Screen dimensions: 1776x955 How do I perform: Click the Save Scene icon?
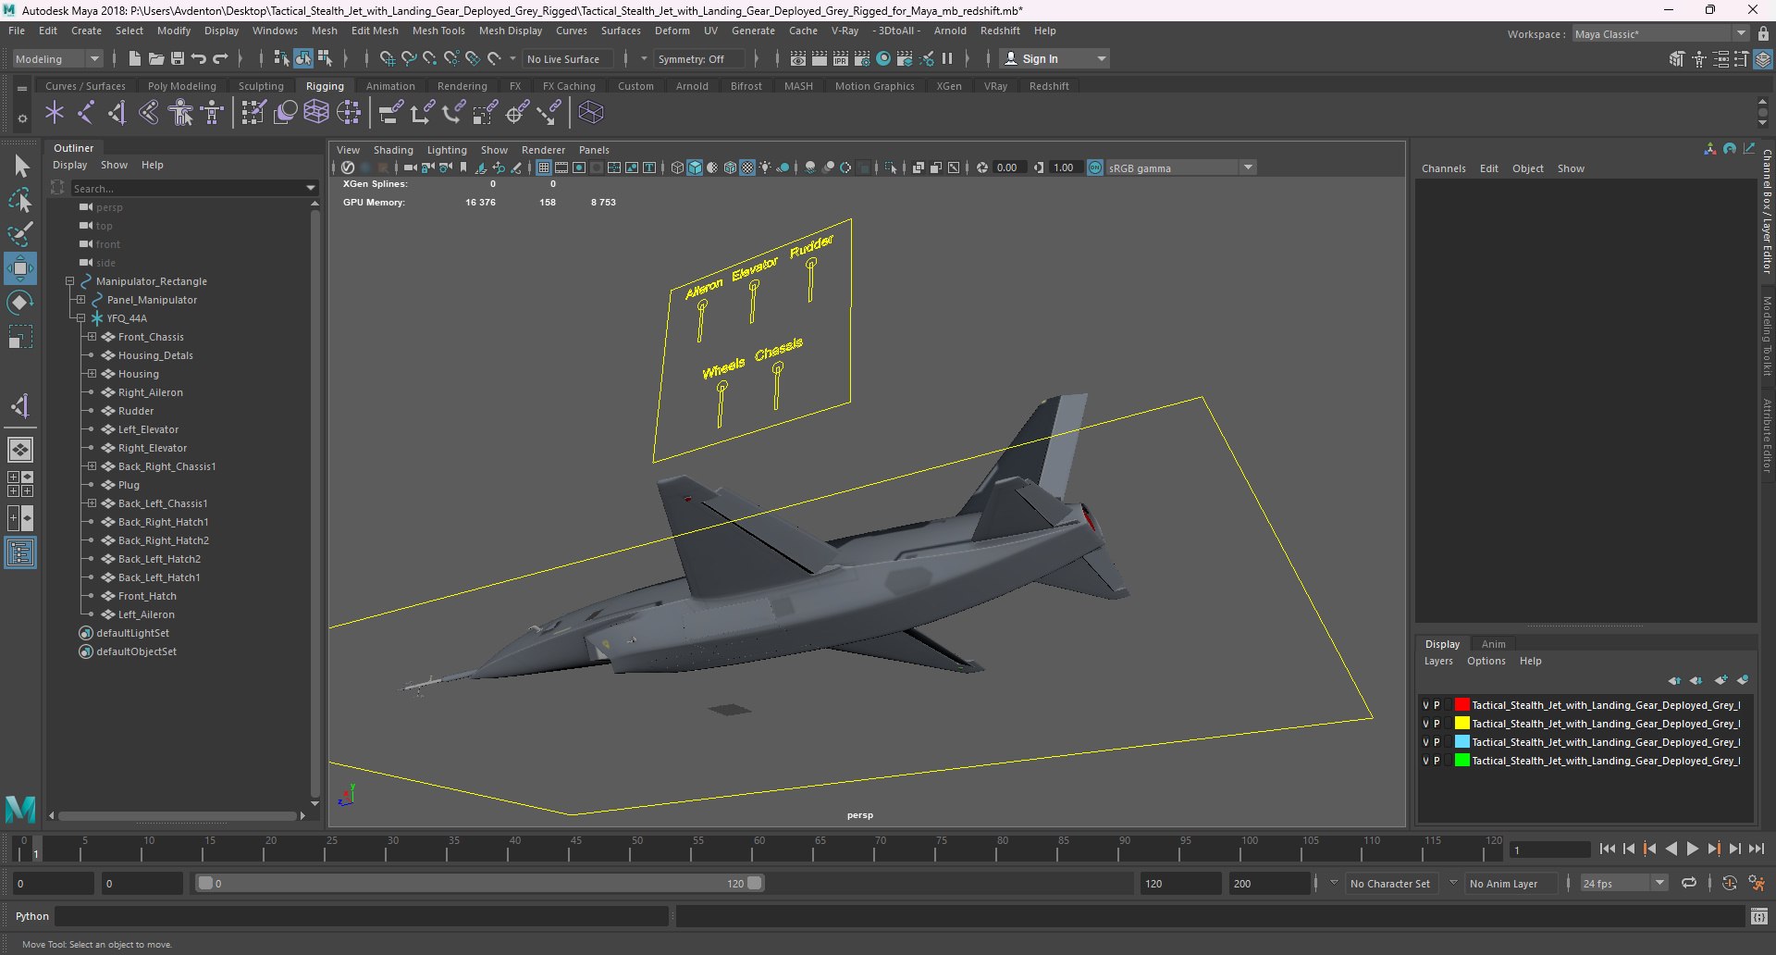(x=178, y=58)
